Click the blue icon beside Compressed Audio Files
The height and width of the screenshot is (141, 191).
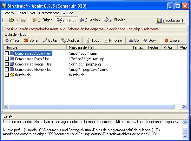coord(12,53)
